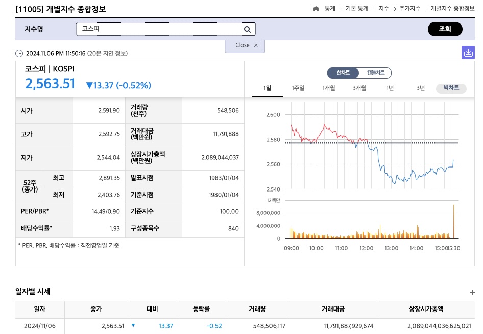483x334 pixels.
Task: Click the current index value 2,563.51
Action: click(x=50, y=84)
